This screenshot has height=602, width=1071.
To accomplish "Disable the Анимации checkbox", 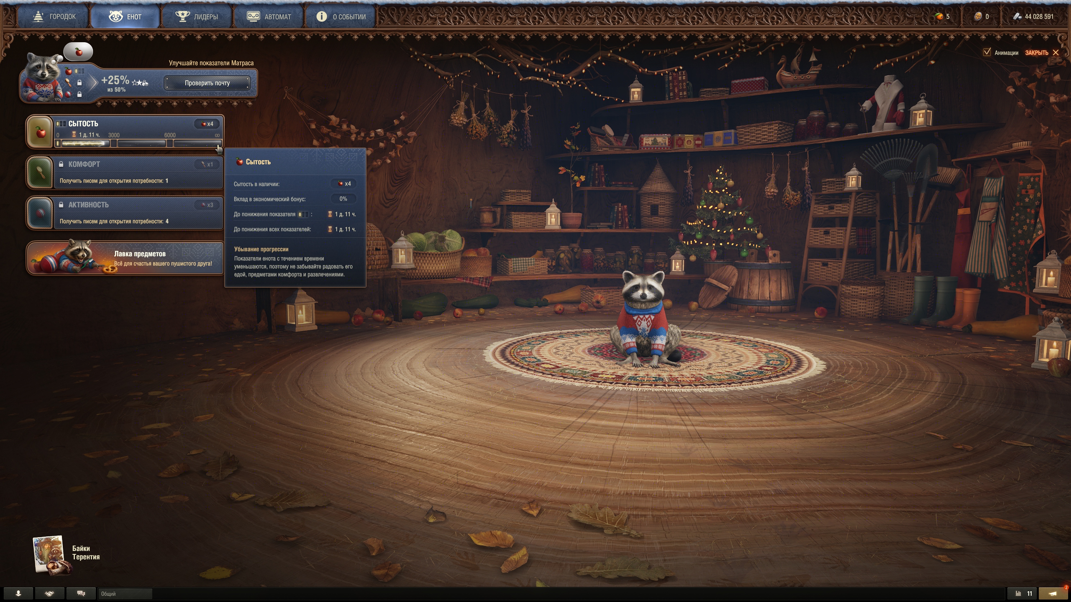I will 987,52.
